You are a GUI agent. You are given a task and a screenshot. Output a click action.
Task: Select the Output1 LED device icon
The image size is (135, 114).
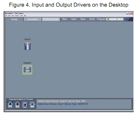click(27, 69)
